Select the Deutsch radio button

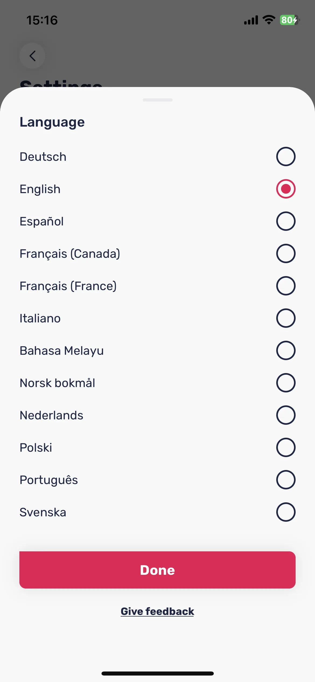pyautogui.click(x=286, y=156)
